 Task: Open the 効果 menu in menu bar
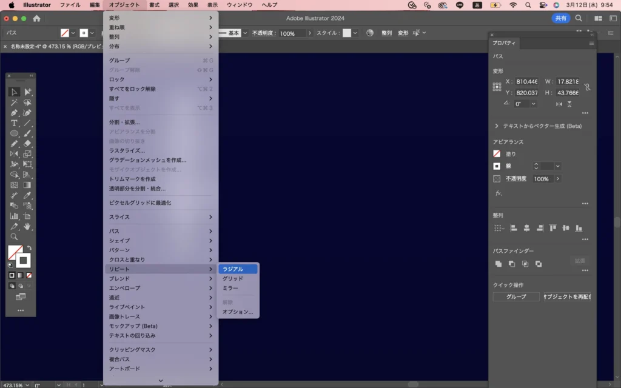193,5
